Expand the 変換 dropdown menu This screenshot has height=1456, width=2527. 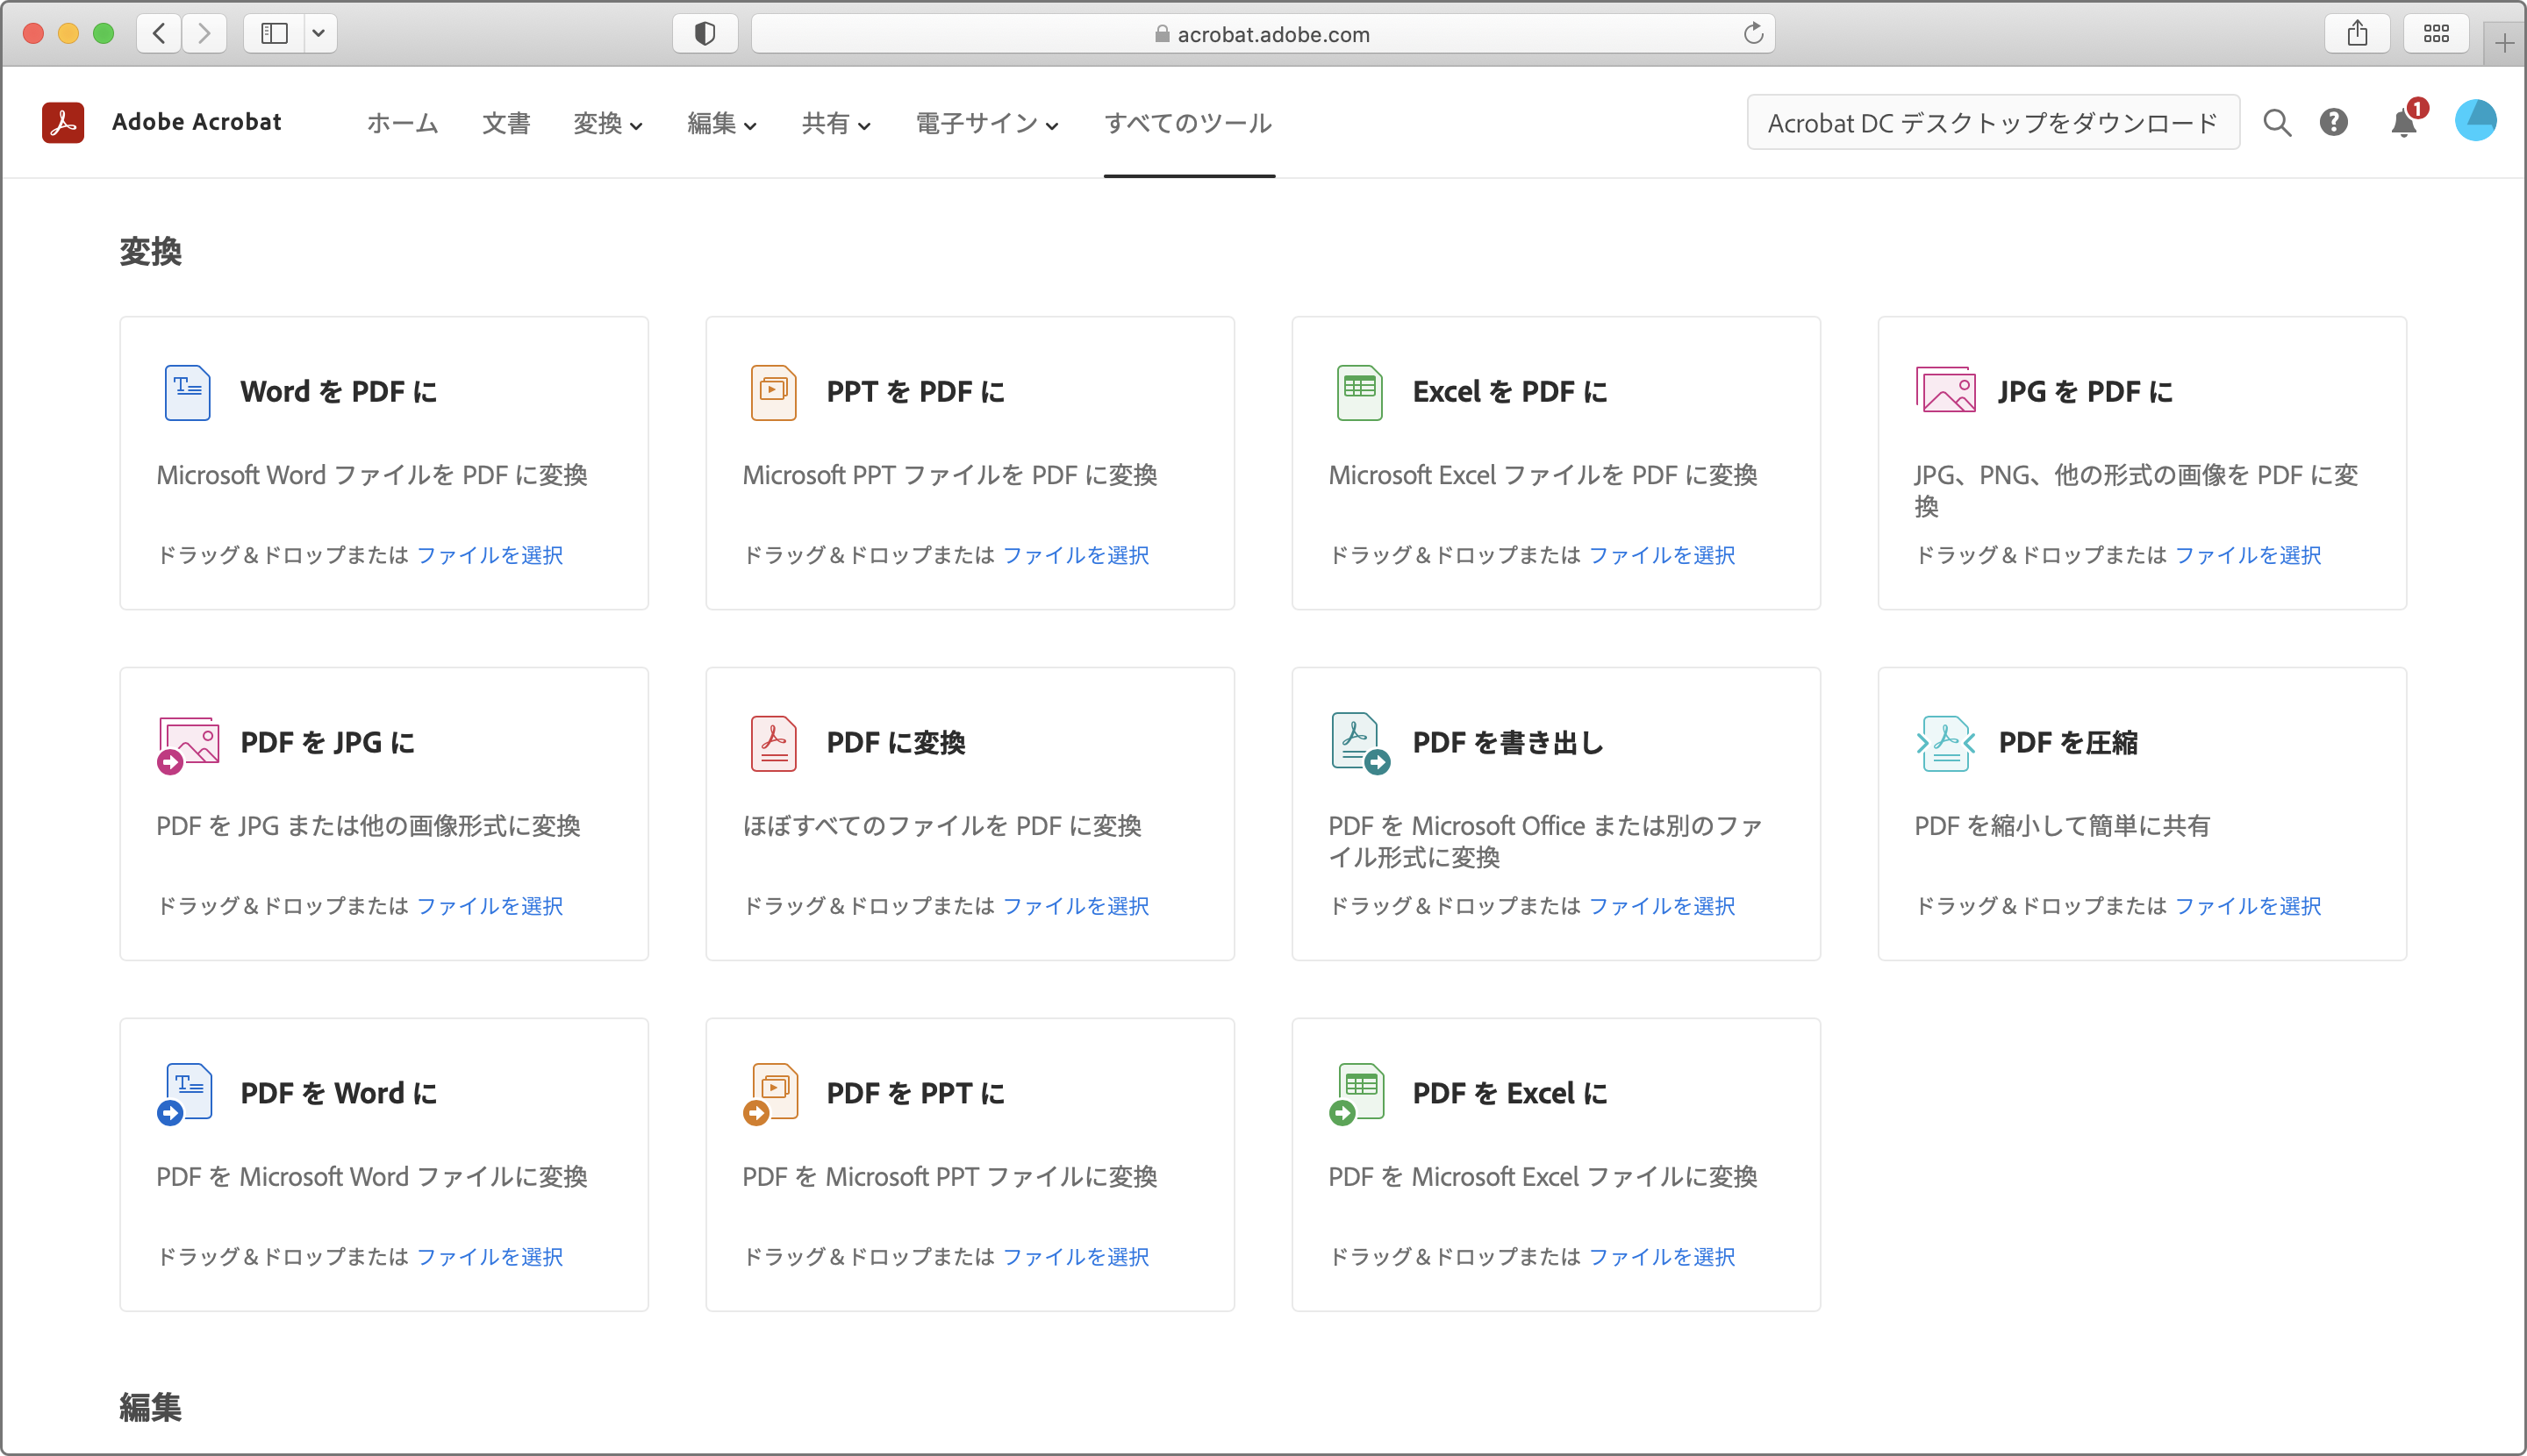point(607,123)
